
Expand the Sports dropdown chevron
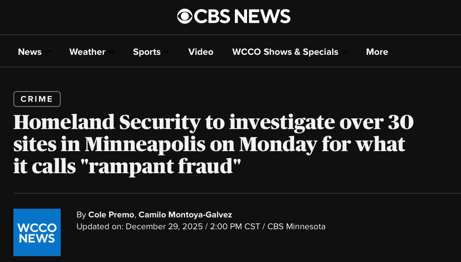(x=166, y=52)
